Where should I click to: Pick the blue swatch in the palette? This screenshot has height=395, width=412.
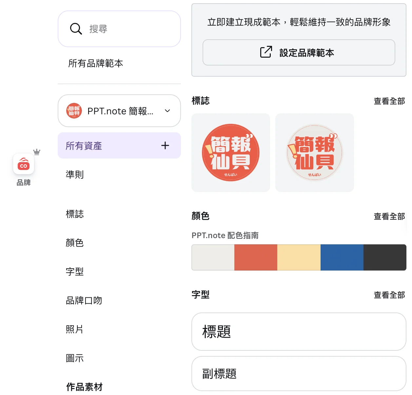point(342,257)
